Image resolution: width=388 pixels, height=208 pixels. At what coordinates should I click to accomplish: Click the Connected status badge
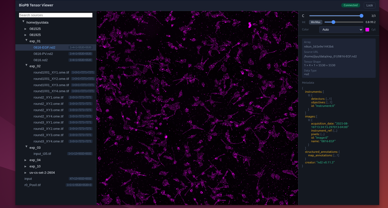351,5
